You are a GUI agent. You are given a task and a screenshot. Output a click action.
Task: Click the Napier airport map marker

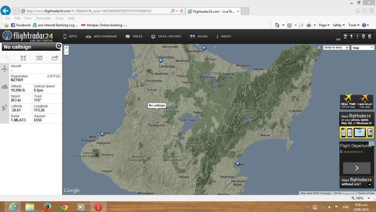(x=238, y=164)
